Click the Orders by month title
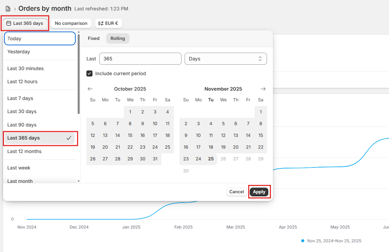Viewport: 389px width, 252px height. [45, 9]
